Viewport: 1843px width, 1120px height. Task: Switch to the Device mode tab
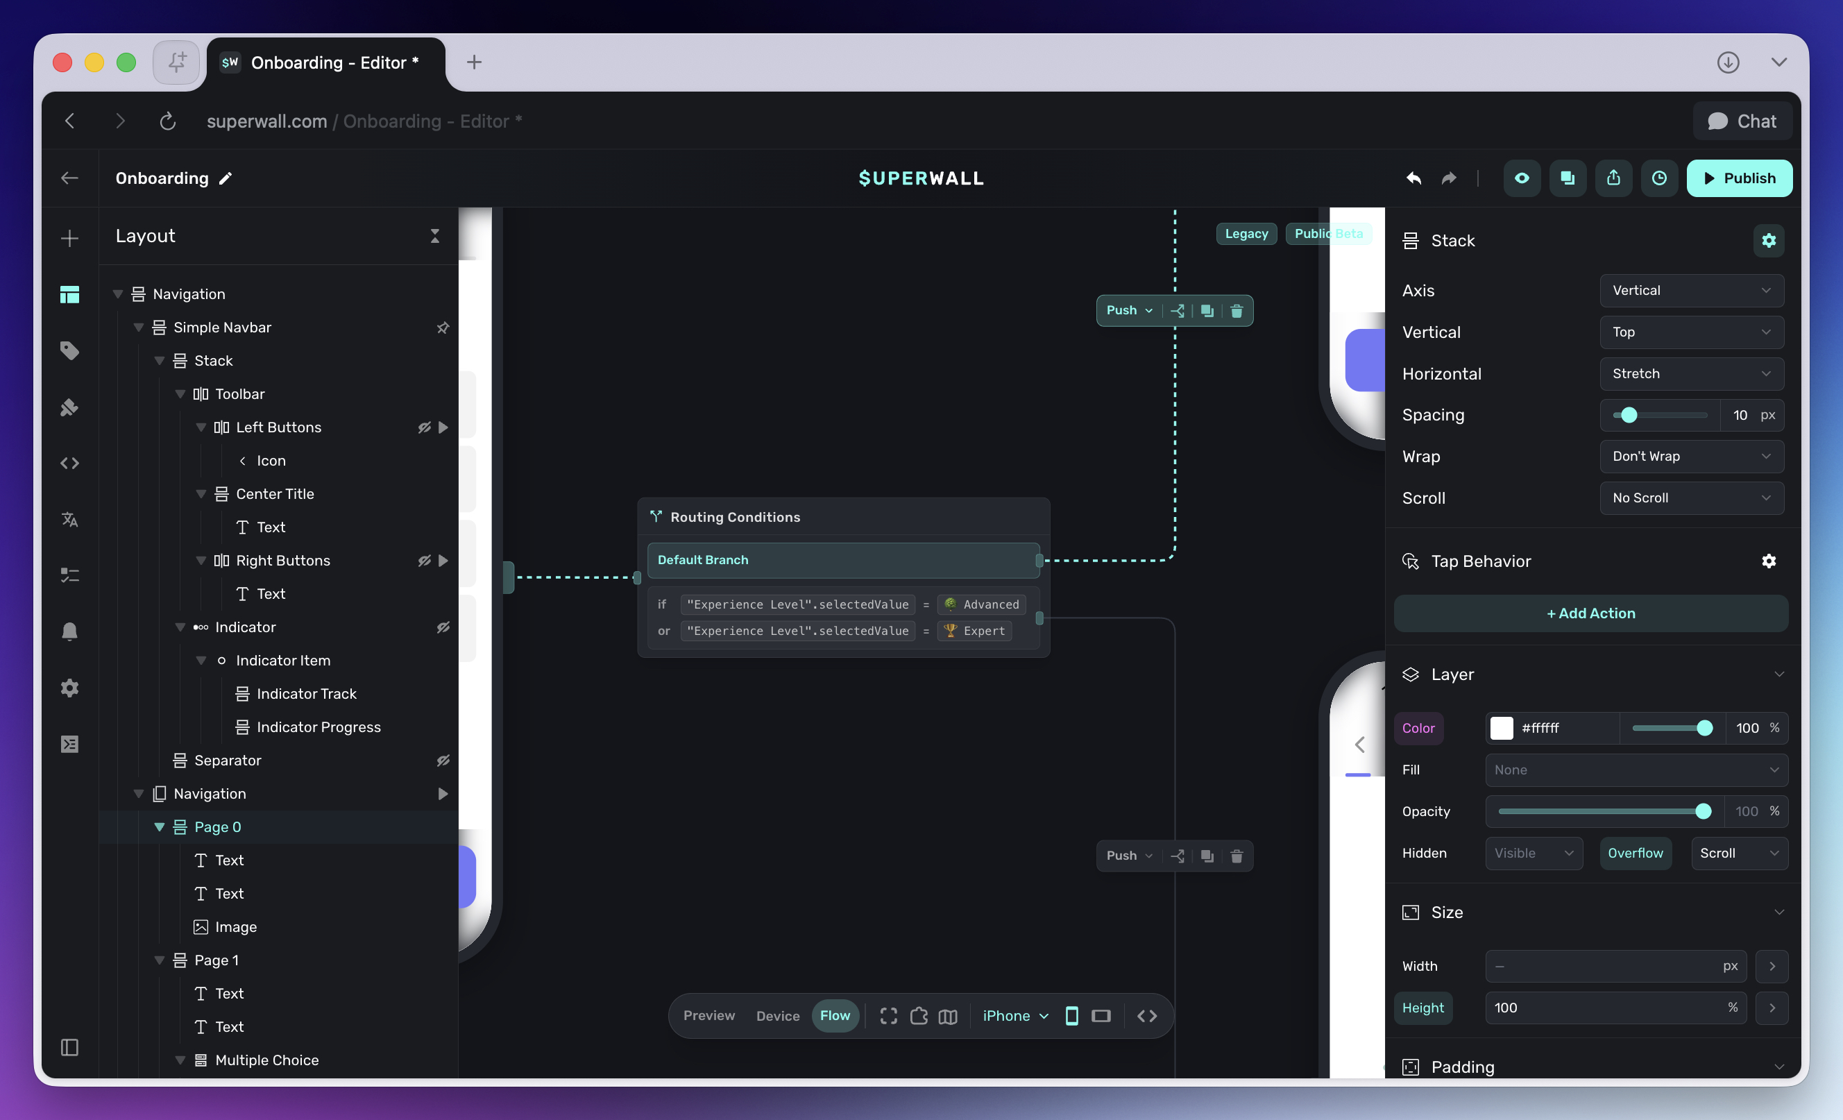point(777,1015)
